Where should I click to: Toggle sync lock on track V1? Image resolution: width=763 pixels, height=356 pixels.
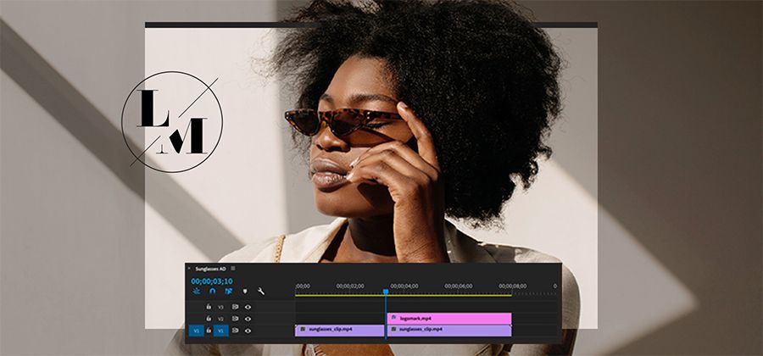(x=235, y=330)
